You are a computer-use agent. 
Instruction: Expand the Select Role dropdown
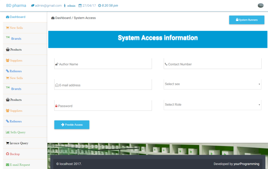(212, 105)
